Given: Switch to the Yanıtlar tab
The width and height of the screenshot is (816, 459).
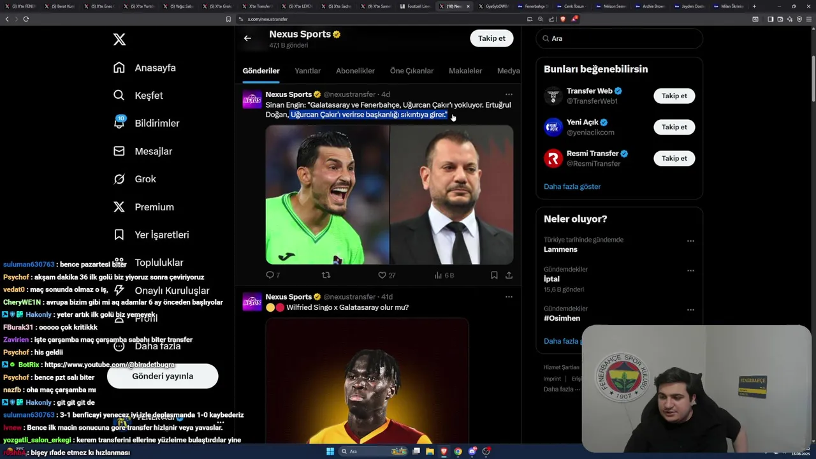Looking at the screenshot, I should point(307,71).
